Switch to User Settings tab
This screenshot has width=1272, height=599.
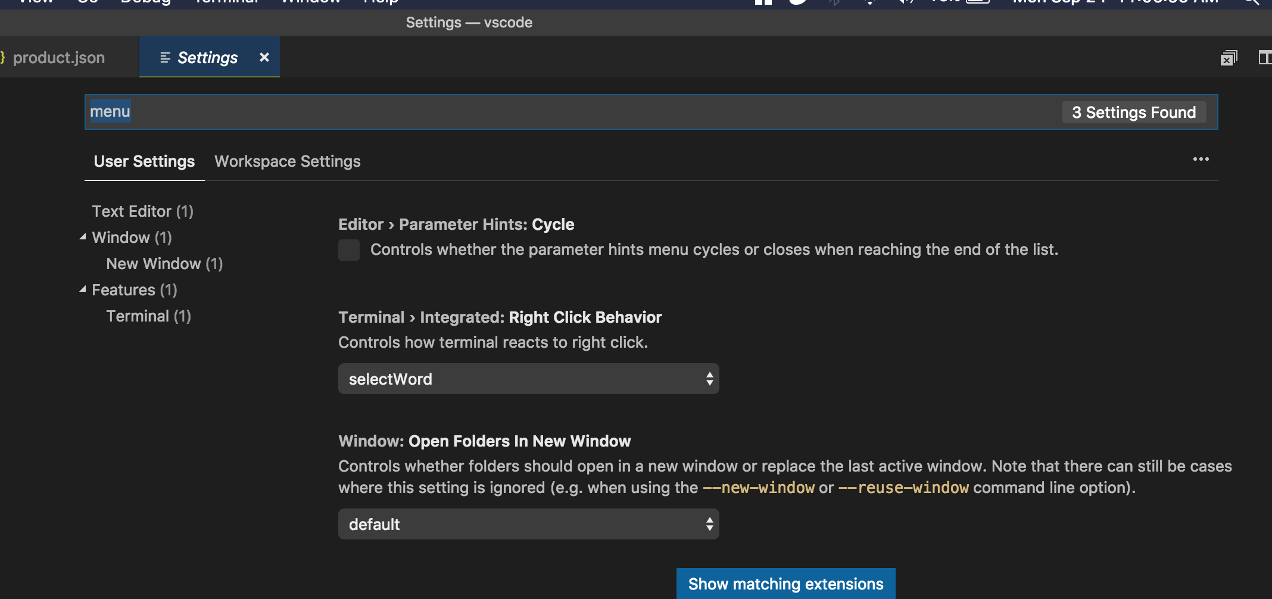(x=144, y=161)
